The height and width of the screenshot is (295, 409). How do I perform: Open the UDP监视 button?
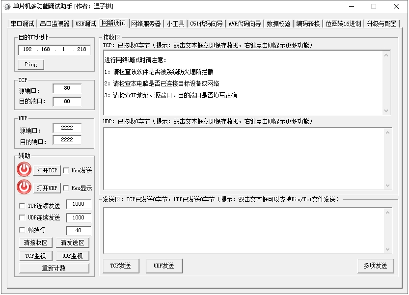tap(73, 256)
